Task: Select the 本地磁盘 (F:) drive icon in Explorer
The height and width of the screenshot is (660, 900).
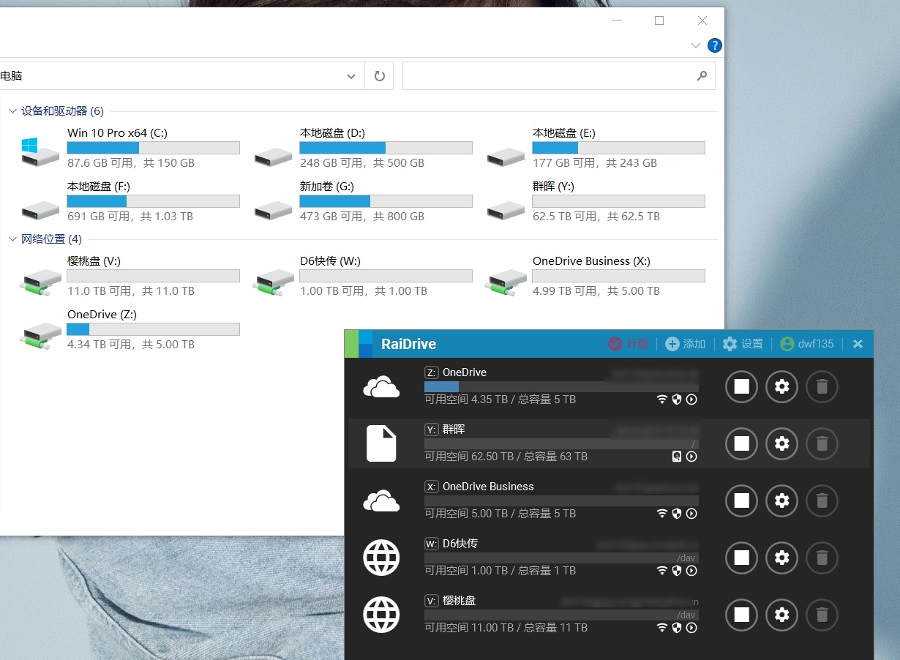Action: [40, 209]
